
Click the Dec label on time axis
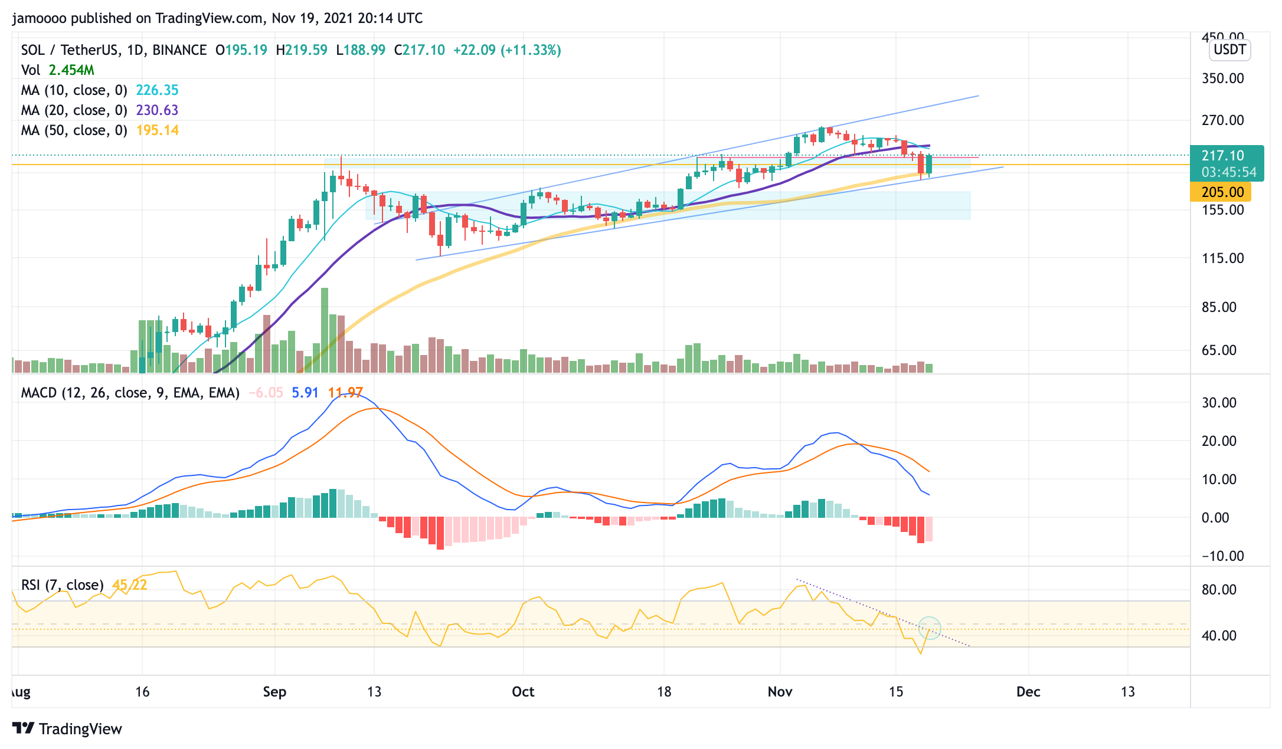coord(1028,692)
